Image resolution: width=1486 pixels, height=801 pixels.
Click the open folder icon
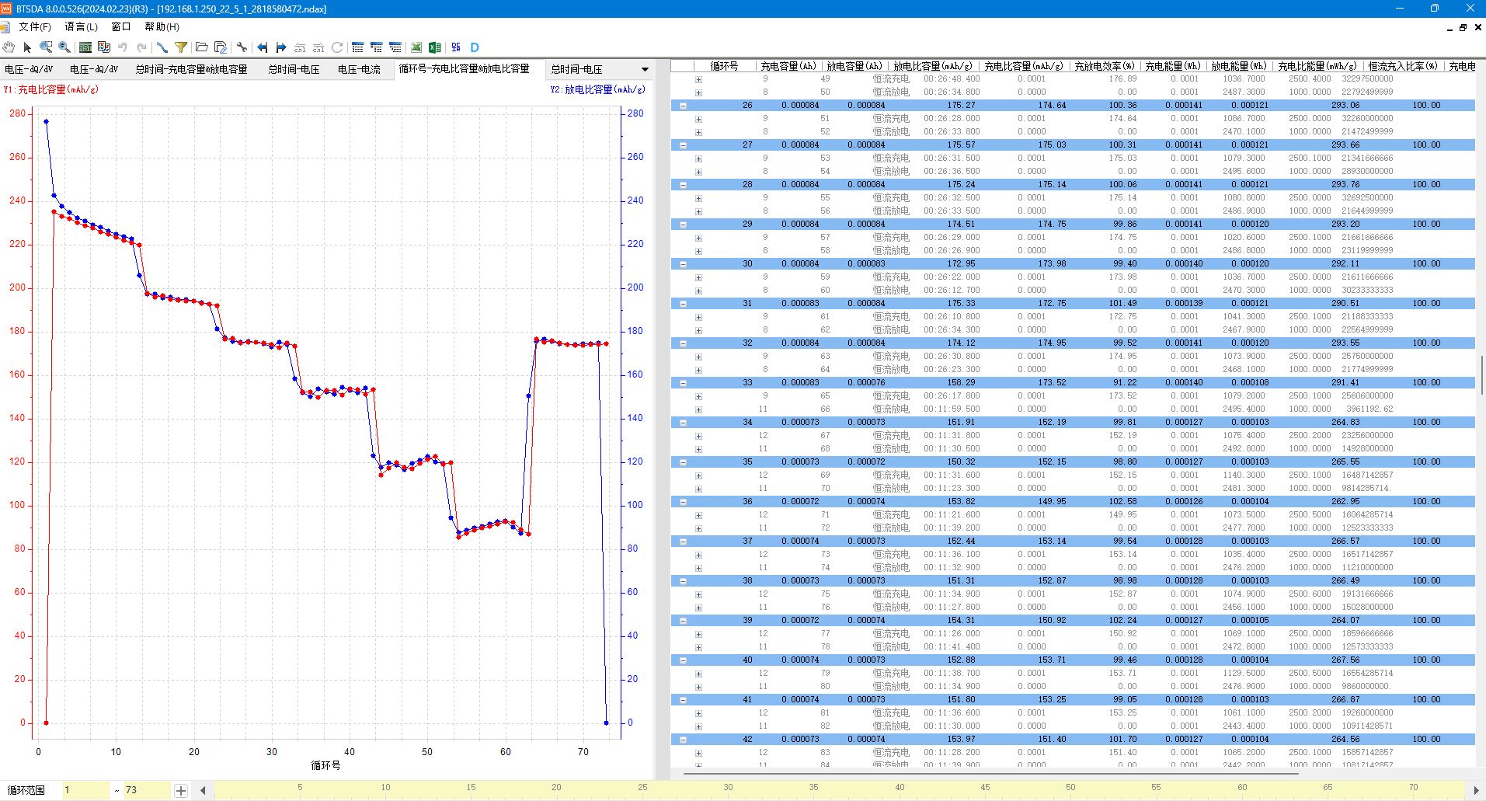point(202,47)
